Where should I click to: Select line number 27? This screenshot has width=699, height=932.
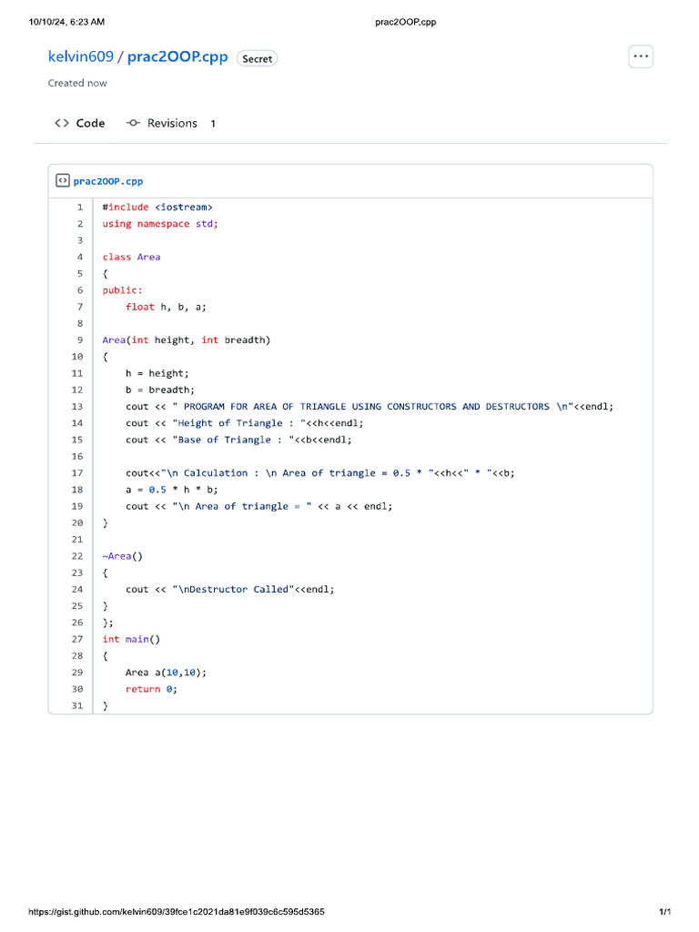(77, 640)
